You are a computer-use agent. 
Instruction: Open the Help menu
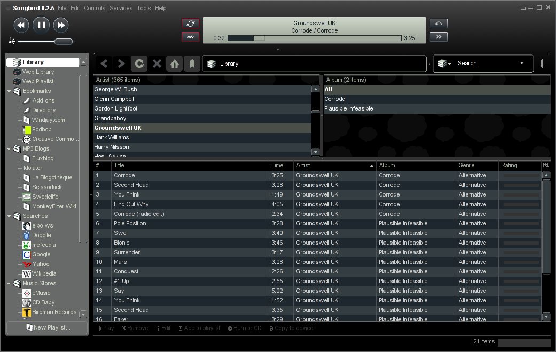(161, 8)
